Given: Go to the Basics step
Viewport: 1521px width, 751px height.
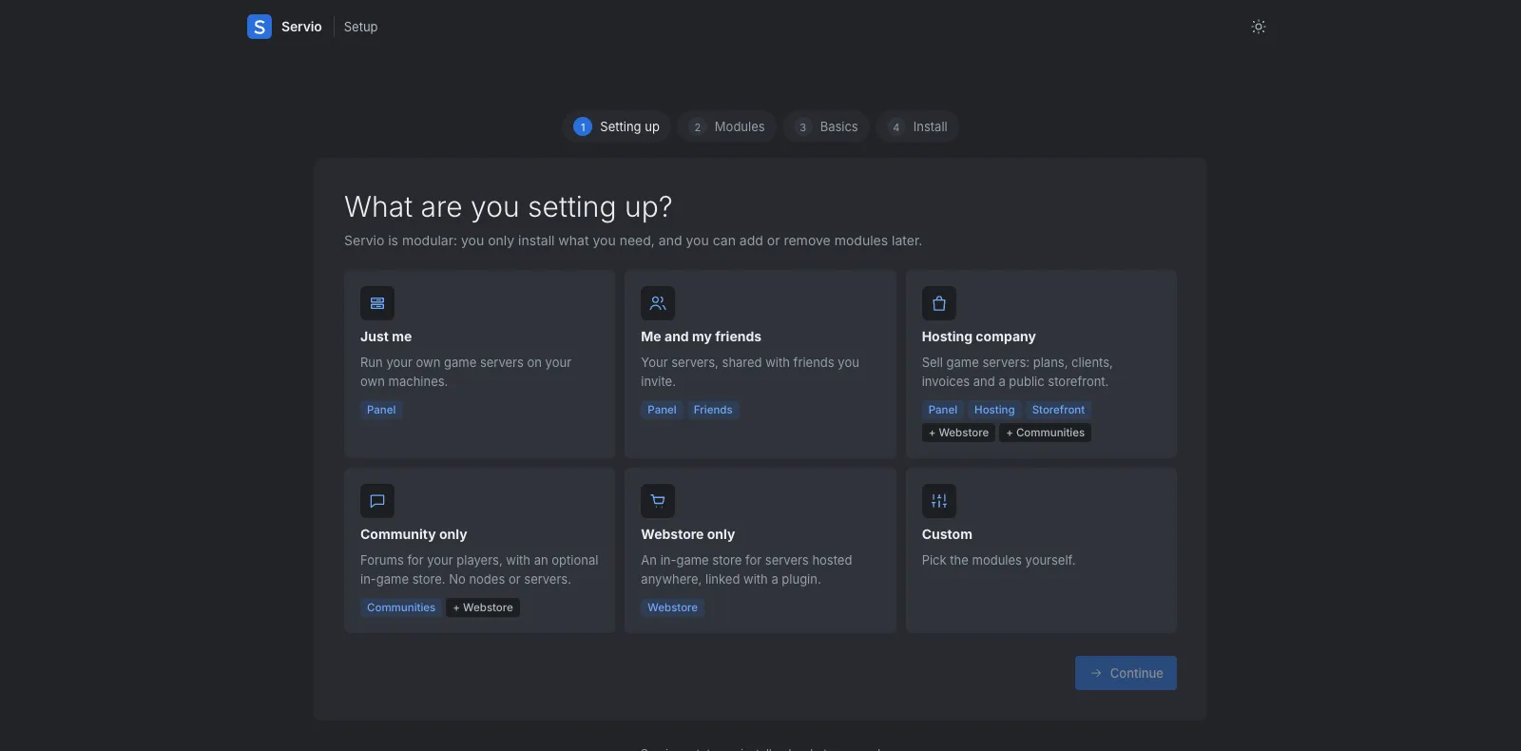Looking at the screenshot, I should [x=827, y=126].
